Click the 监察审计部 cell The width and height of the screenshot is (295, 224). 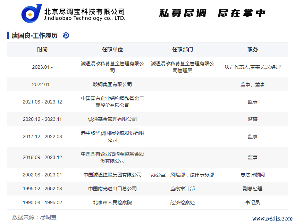coord(183,189)
